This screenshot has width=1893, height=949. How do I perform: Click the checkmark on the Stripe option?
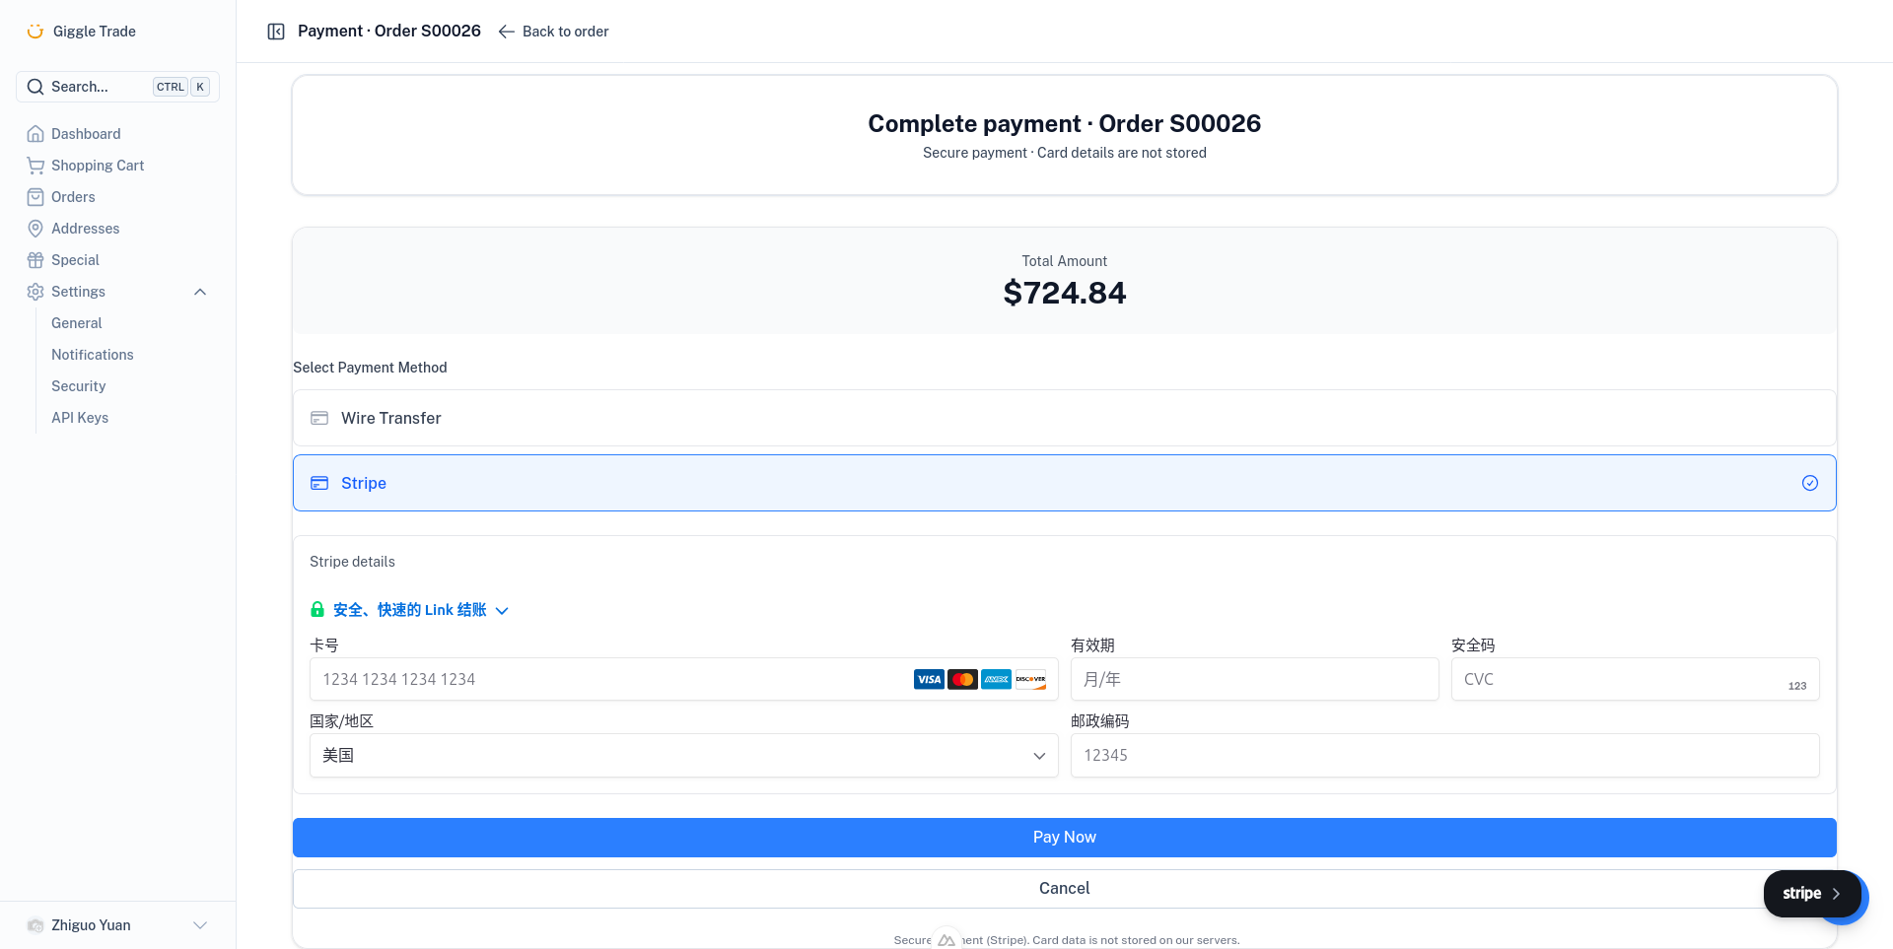[x=1810, y=483]
